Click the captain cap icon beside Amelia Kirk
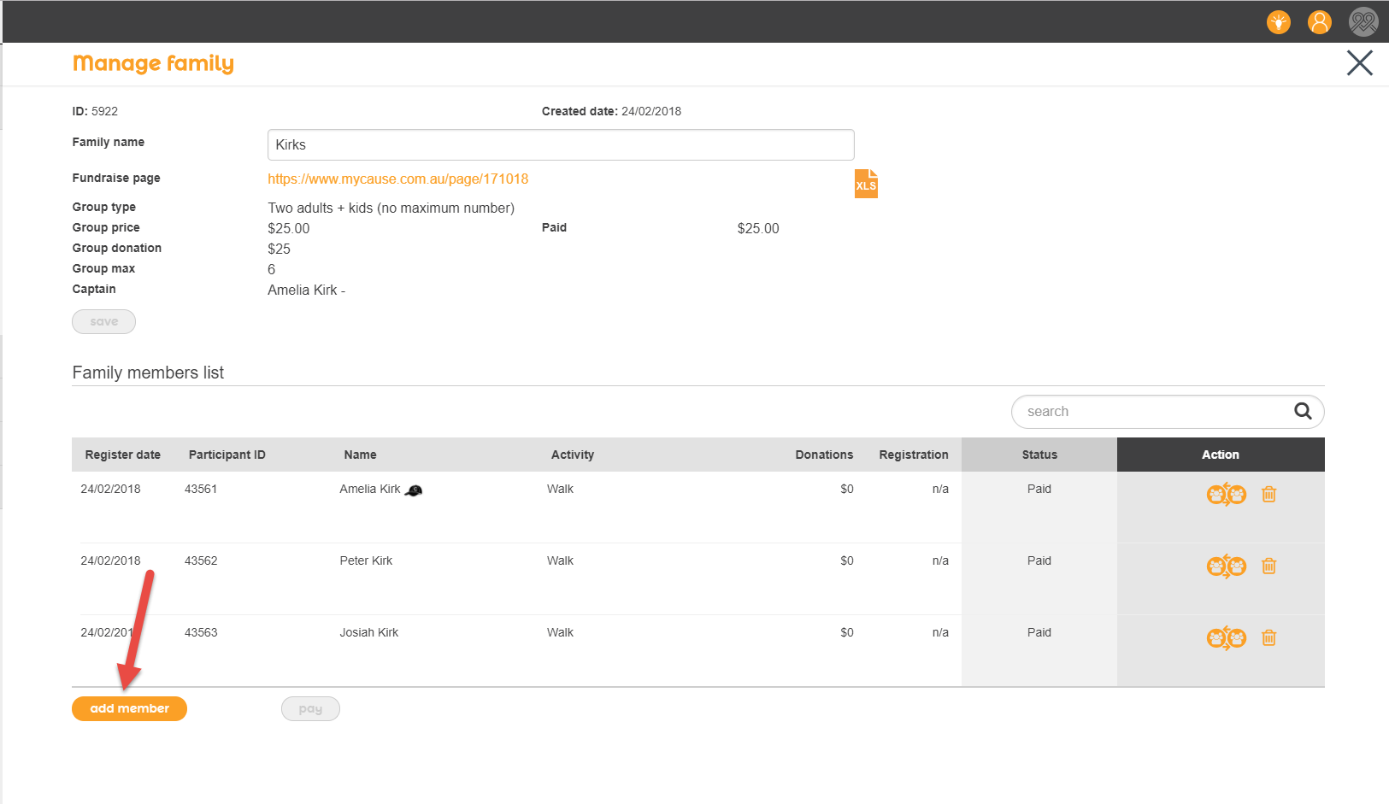The height and width of the screenshot is (804, 1389). pos(414,490)
